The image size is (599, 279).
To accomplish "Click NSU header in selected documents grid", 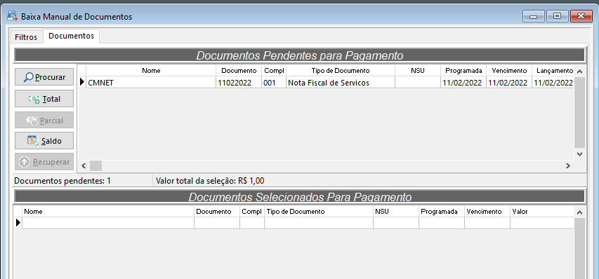I will [x=396, y=212].
